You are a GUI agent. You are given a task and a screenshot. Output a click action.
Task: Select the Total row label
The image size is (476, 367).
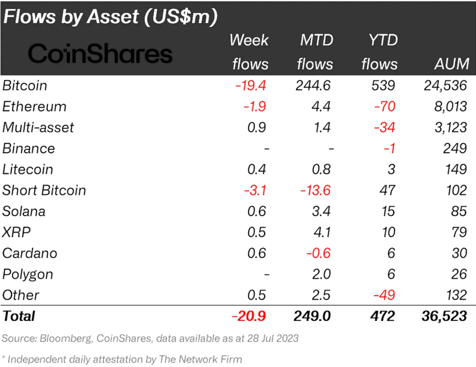(x=19, y=316)
